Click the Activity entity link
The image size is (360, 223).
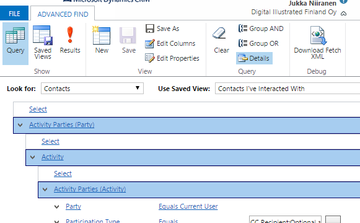53,157
